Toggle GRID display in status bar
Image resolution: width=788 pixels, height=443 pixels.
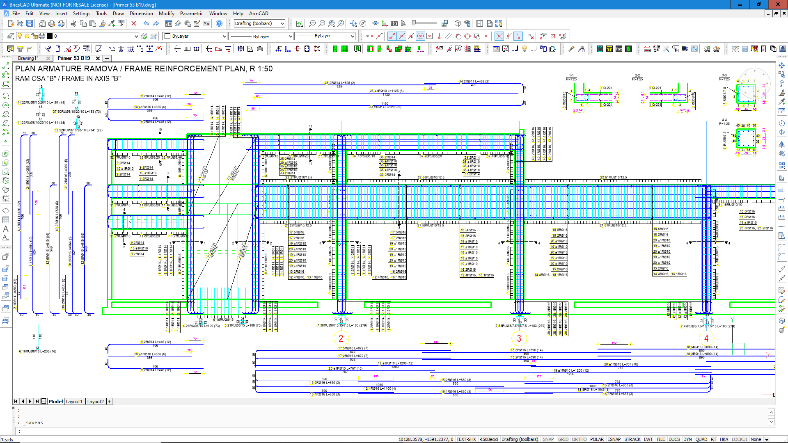(563, 439)
